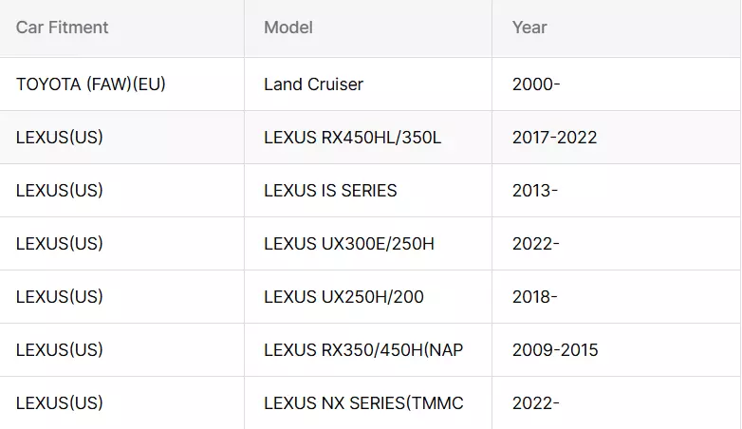742x429 pixels.
Task: Click the 2013- year cell
Action: click(x=535, y=191)
